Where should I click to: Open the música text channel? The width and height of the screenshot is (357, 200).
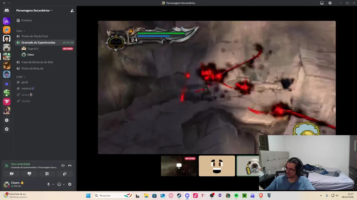tap(45, 88)
